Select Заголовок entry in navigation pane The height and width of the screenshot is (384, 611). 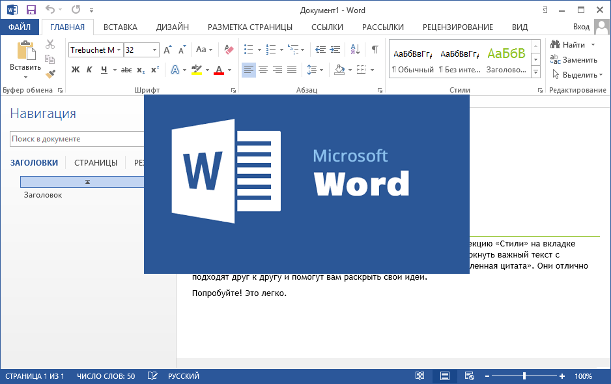(43, 195)
